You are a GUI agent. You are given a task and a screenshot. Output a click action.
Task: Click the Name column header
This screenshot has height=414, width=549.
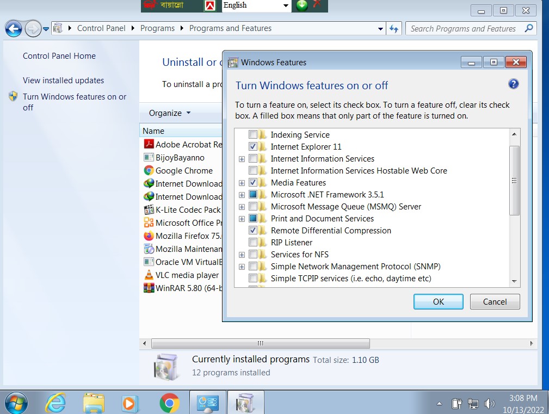pos(181,131)
